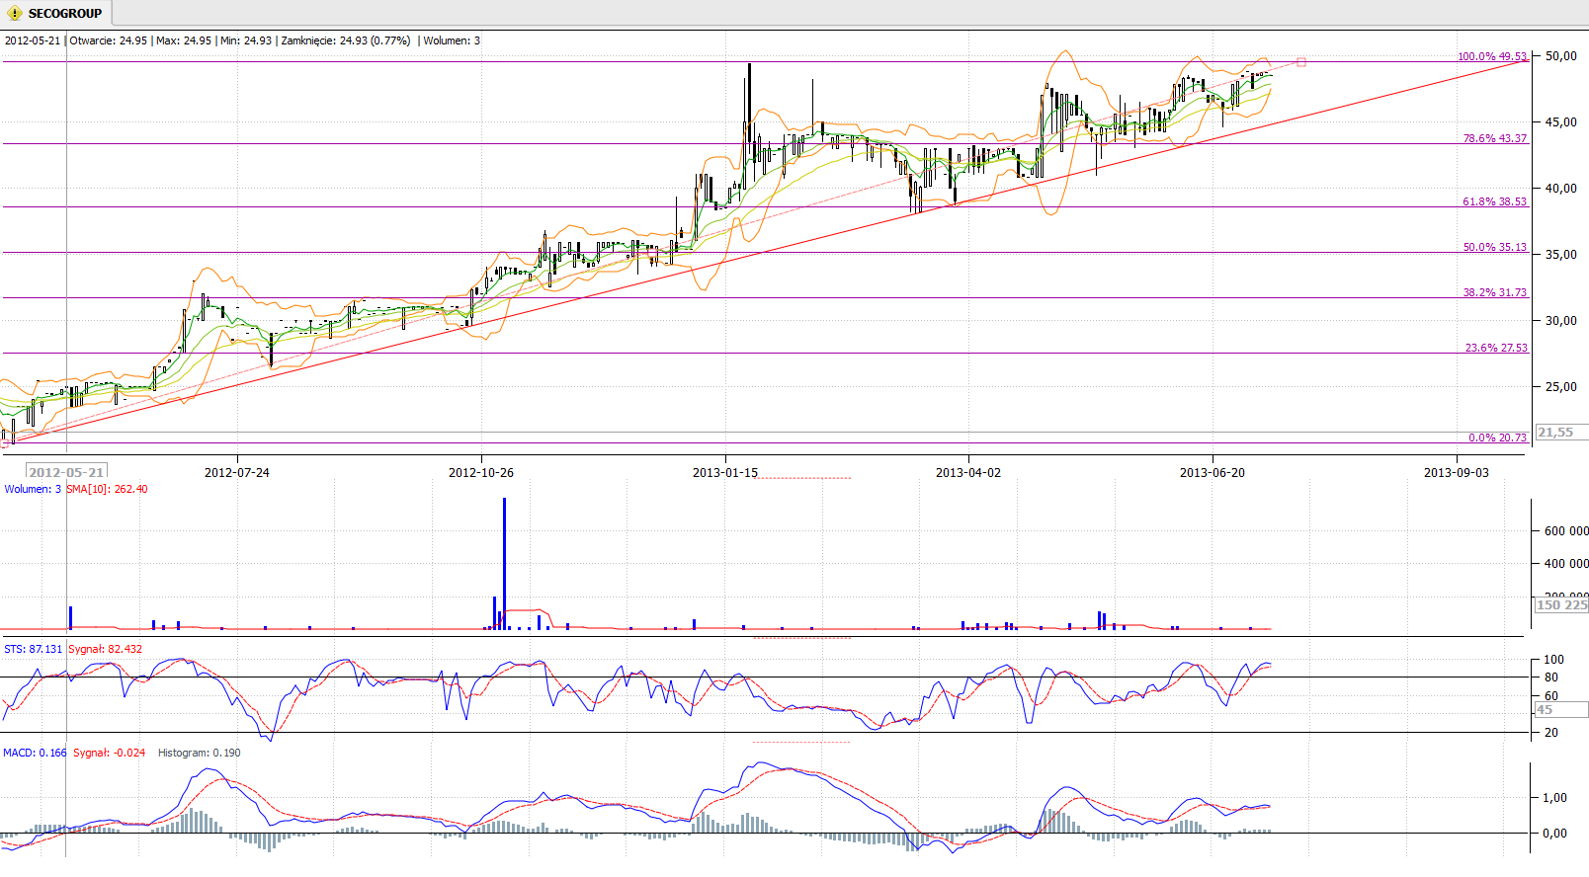Click the 2013-04-02 date axis label
Image resolution: width=1589 pixels, height=877 pixels.
968,472
